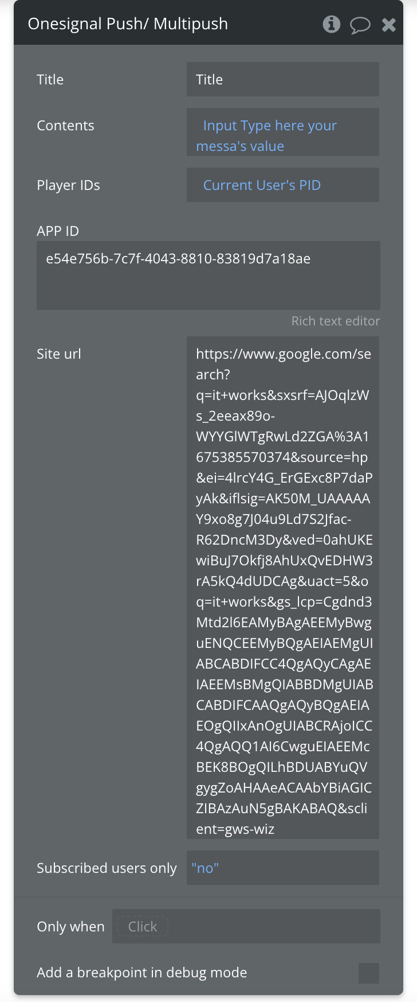Click the Title input field
Image resolution: width=417 pixels, height=1002 pixels.
(x=282, y=79)
